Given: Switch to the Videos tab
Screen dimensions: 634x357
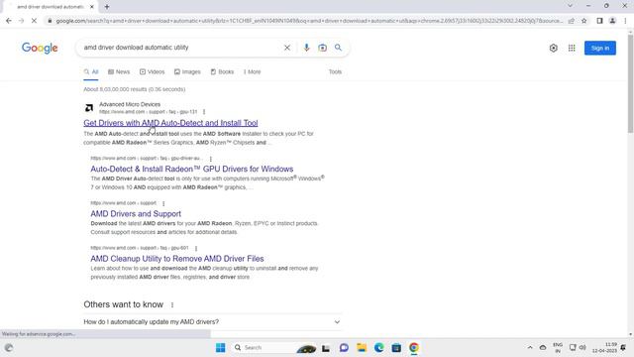Looking at the screenshot, I should 152,71.
